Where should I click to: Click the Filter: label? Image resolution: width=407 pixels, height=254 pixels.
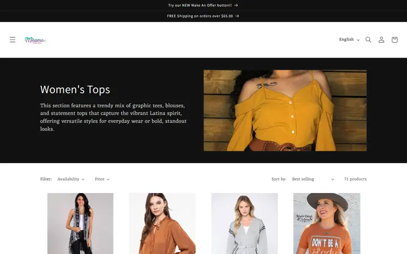coord(46,179)
